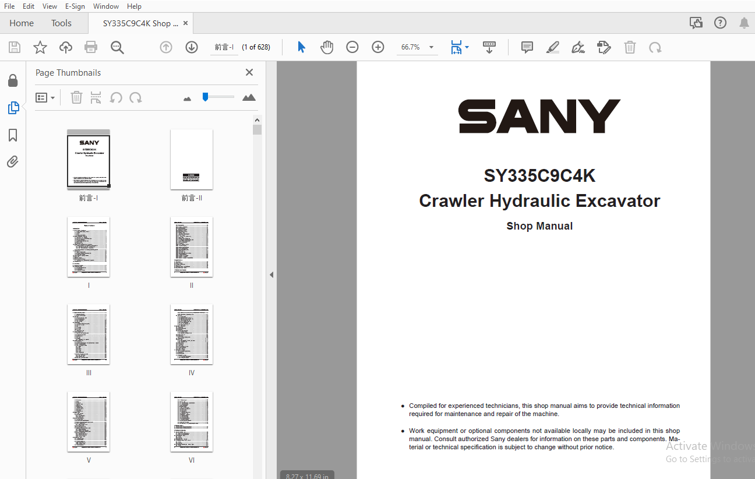755x479 pixels.
Task: Enlarge thumbnails with the large mountain icon
Action: click(x=249, y=97)
